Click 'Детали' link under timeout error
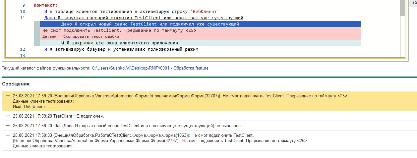This screenshot has height=158, width=417. coord(49,37)
